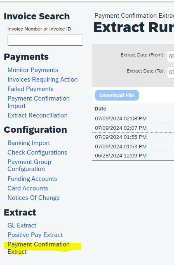
Task: Open Monitor Payments link
Action: pyautogui.click(x=33, y=70)
